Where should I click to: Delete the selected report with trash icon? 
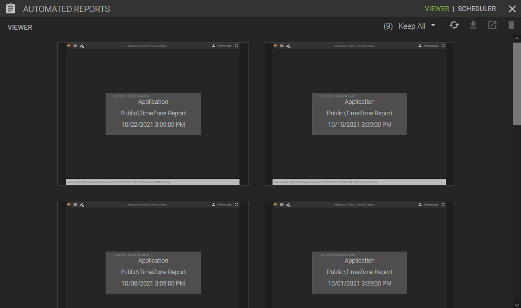tap(511, 25)
